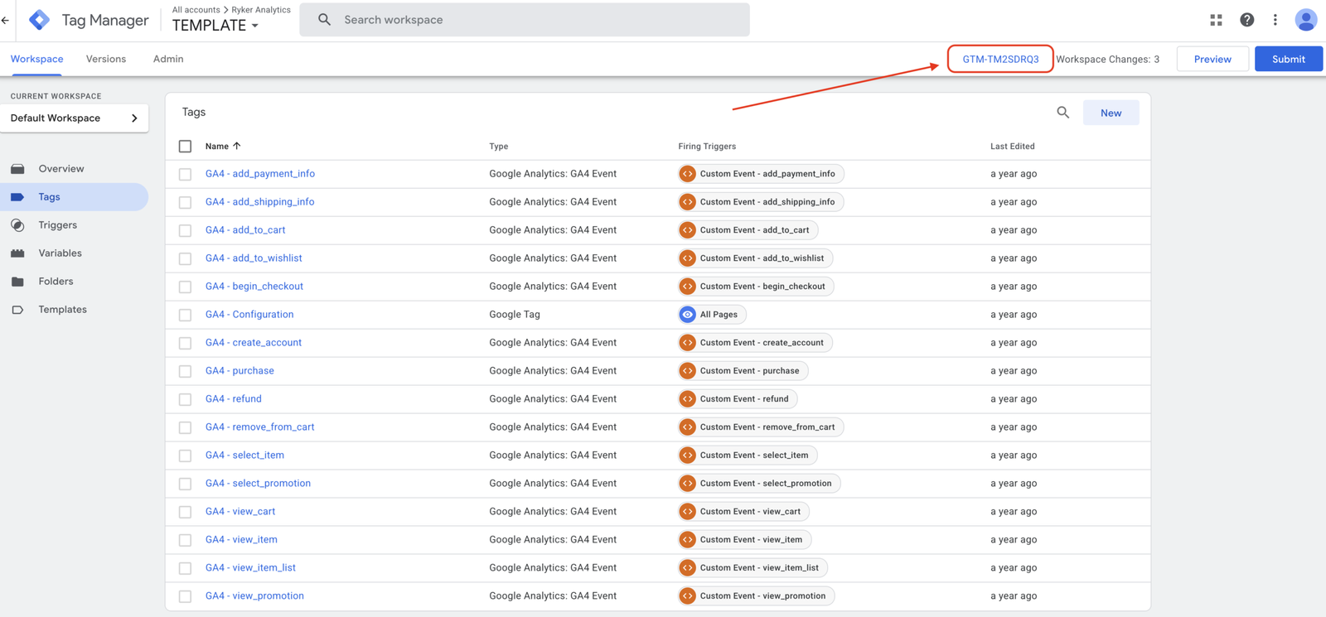This screenshot has width=1326, height=617.
Task: Click the create_account trigger code icon
Action: [x=688, y=343]
